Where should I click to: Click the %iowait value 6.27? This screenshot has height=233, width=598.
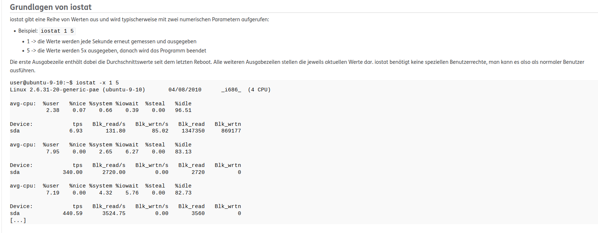(132, 152)
